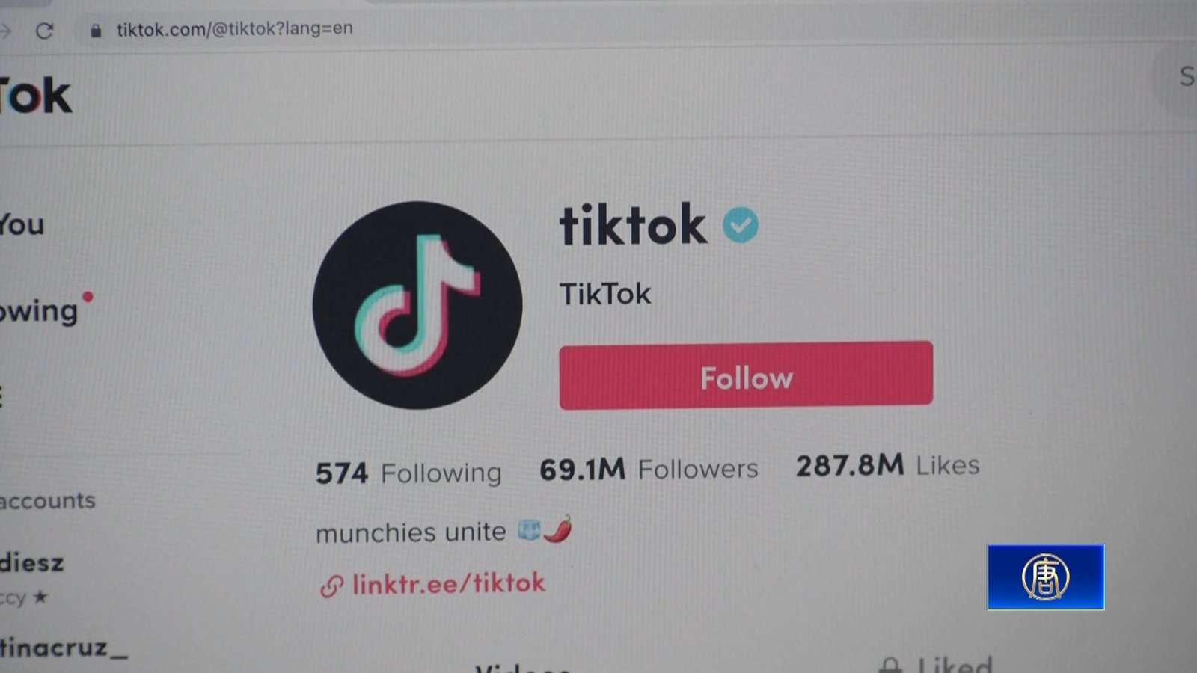
Task: Select the For You sidebar item
Action: (22, 224)
